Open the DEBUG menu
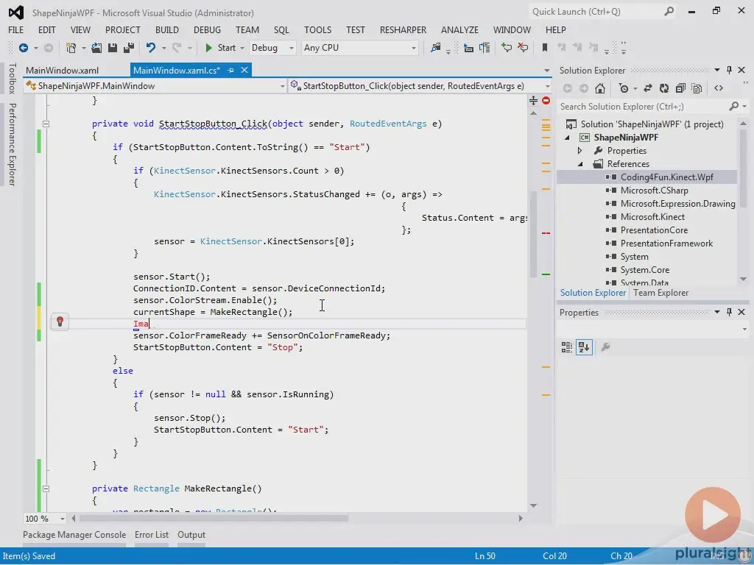Viewport: 754px width, 565px height. [x=207, y=29]
